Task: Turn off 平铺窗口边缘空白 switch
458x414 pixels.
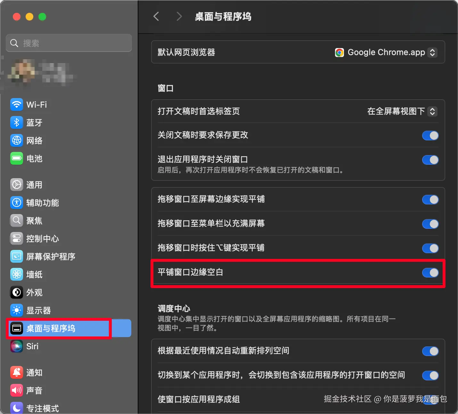Action: point(430,273)
